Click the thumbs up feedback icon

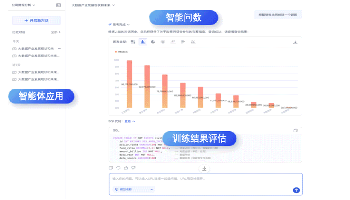pyautogui.click(x=126, y=168)
